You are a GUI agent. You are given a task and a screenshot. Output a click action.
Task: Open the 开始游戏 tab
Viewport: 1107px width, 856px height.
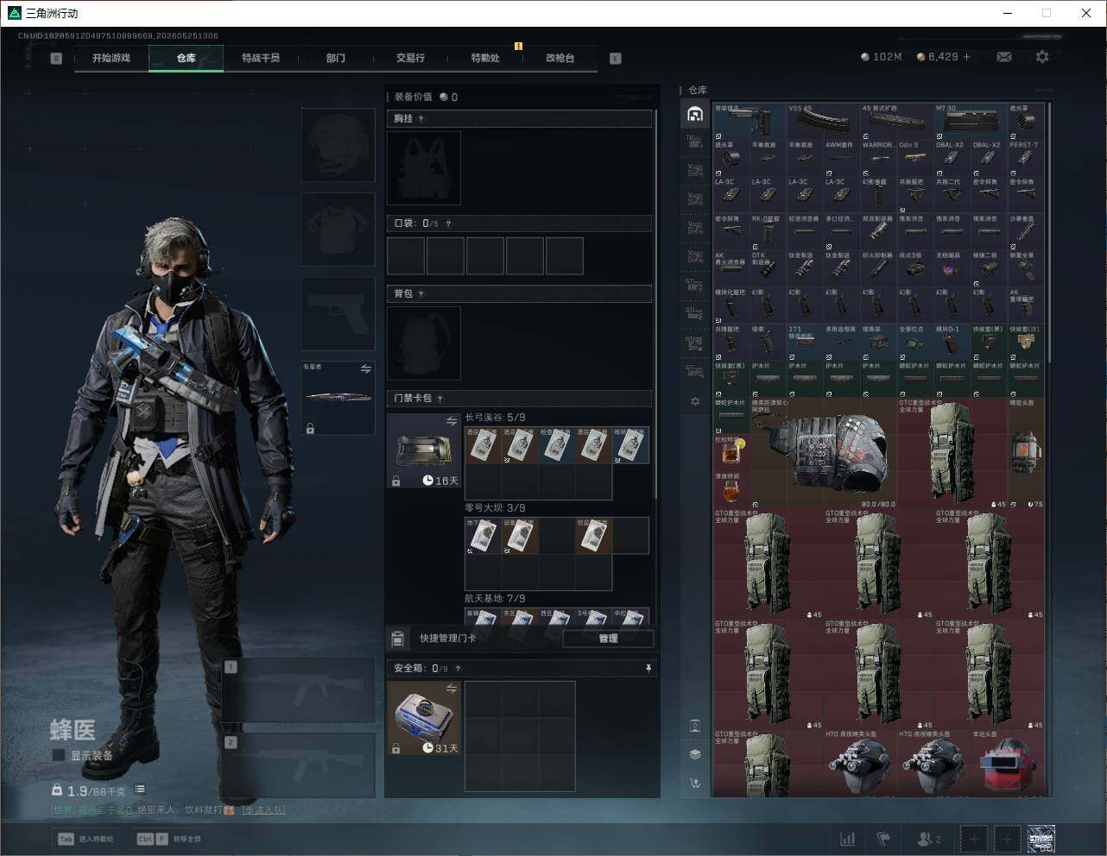pos(111,58)
